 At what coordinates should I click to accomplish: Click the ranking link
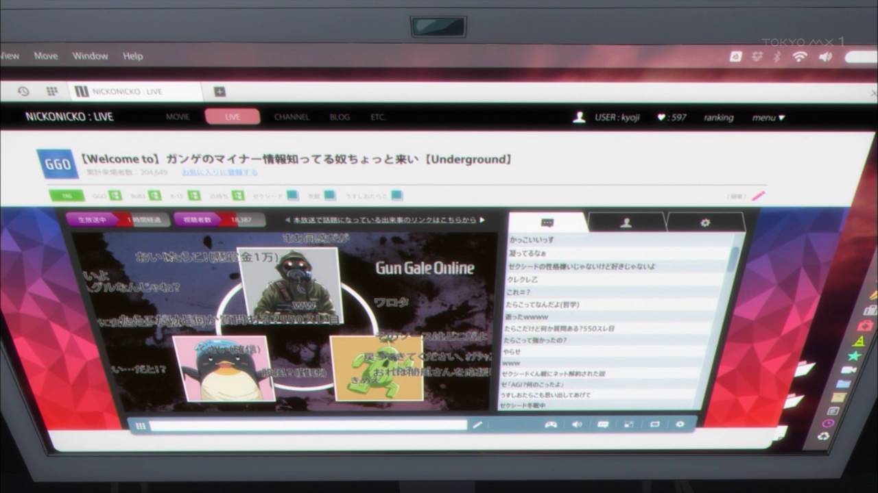[x=718, y=118]
